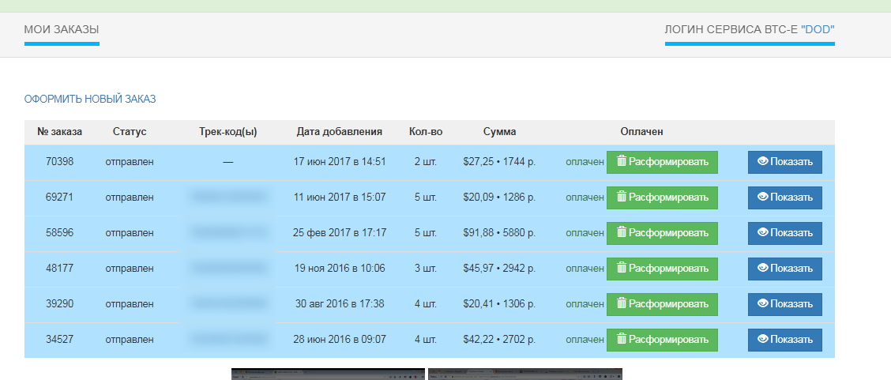
Task: Click eye icon in order 70398 row
Action: point(763,162)
